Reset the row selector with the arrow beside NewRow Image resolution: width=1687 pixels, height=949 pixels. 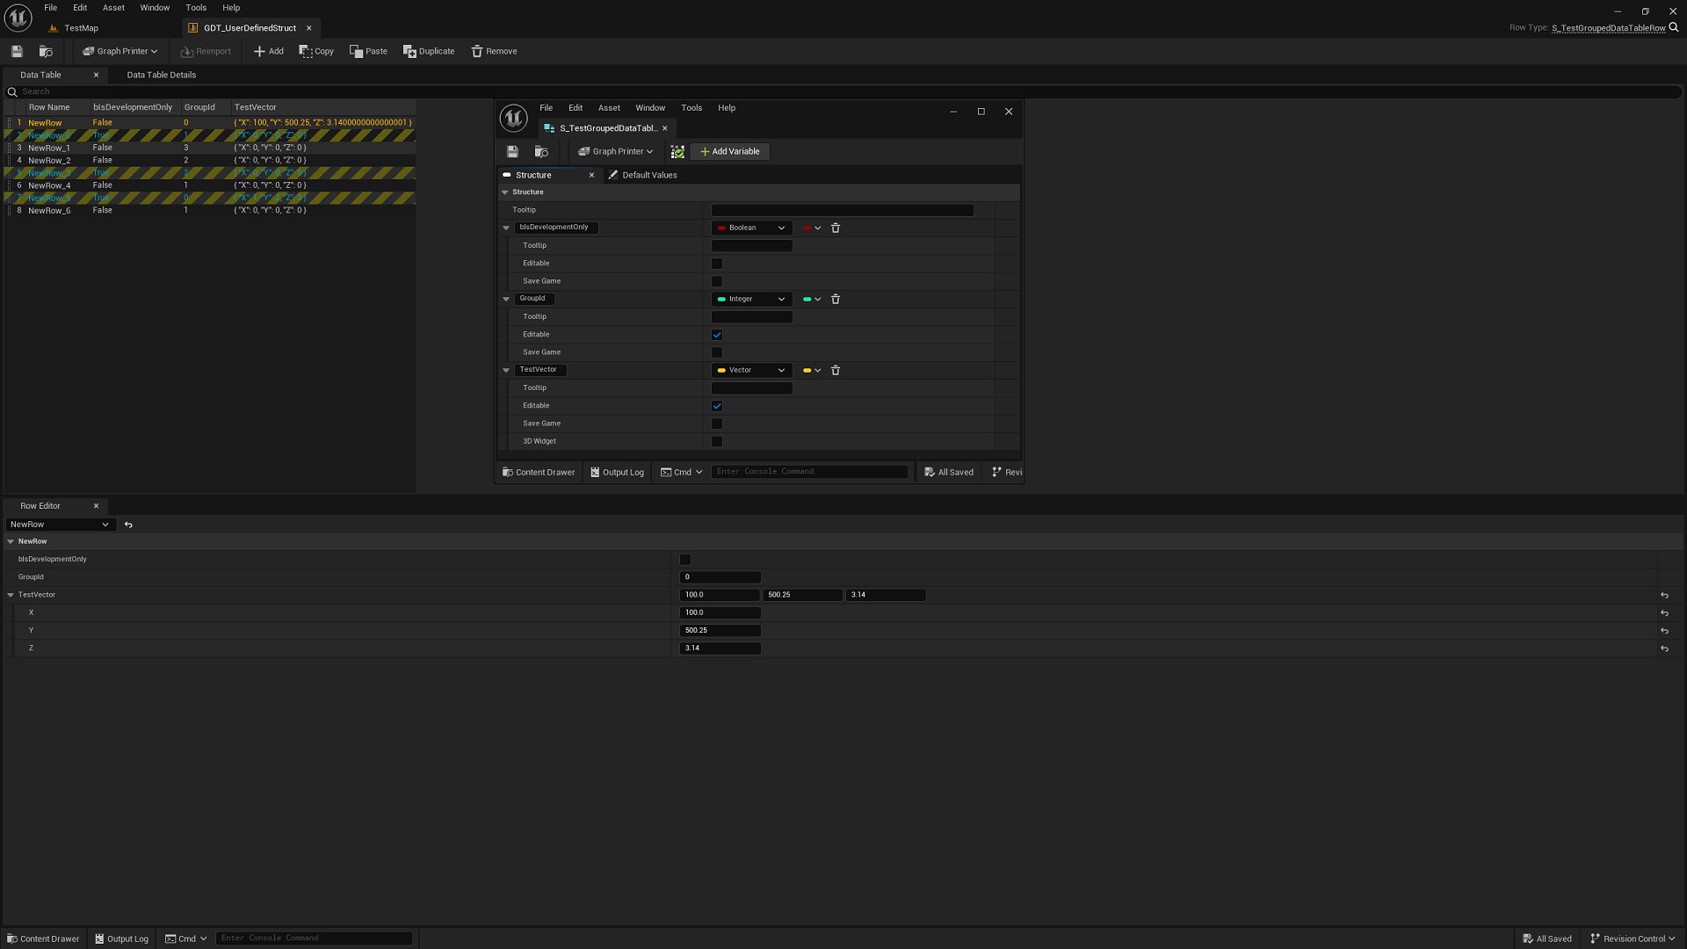tap(128, 525)
